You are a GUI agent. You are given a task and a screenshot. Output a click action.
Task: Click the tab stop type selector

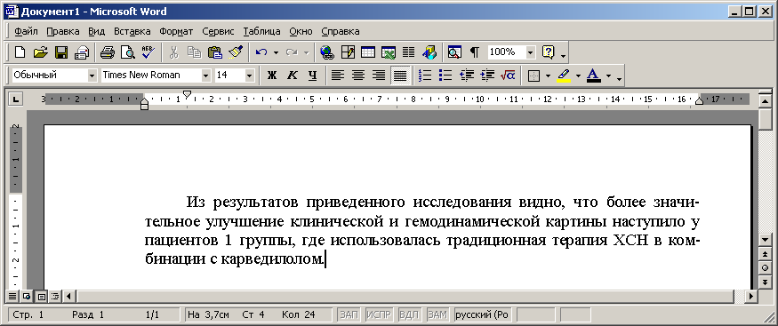(x=16, y=99)
